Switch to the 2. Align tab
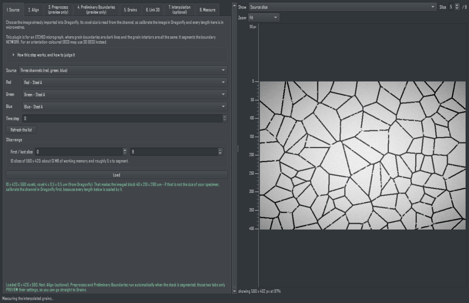Screen dimensions: 469x303 34,9
